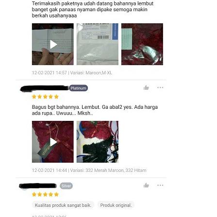This screenshot has width=217, height=217.
Task: Click the Silver badge
Action: point(66,186)
